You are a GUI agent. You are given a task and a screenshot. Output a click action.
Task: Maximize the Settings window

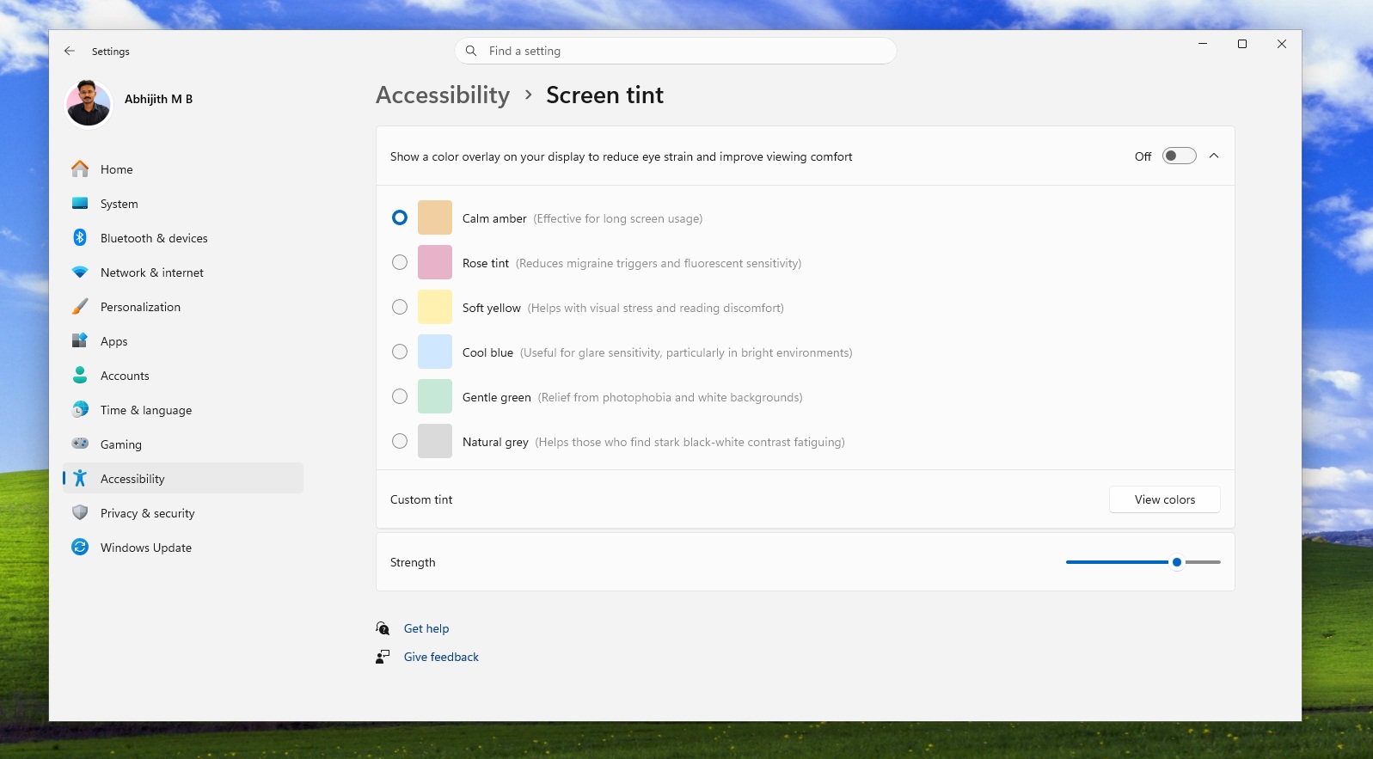tap(1242, 44)
